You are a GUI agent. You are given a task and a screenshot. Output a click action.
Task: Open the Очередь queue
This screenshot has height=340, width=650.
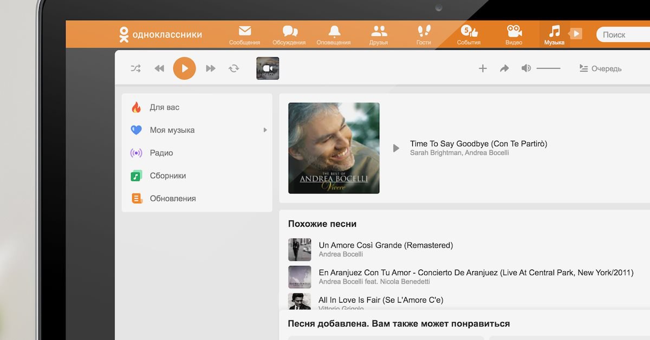pos(600,69)
